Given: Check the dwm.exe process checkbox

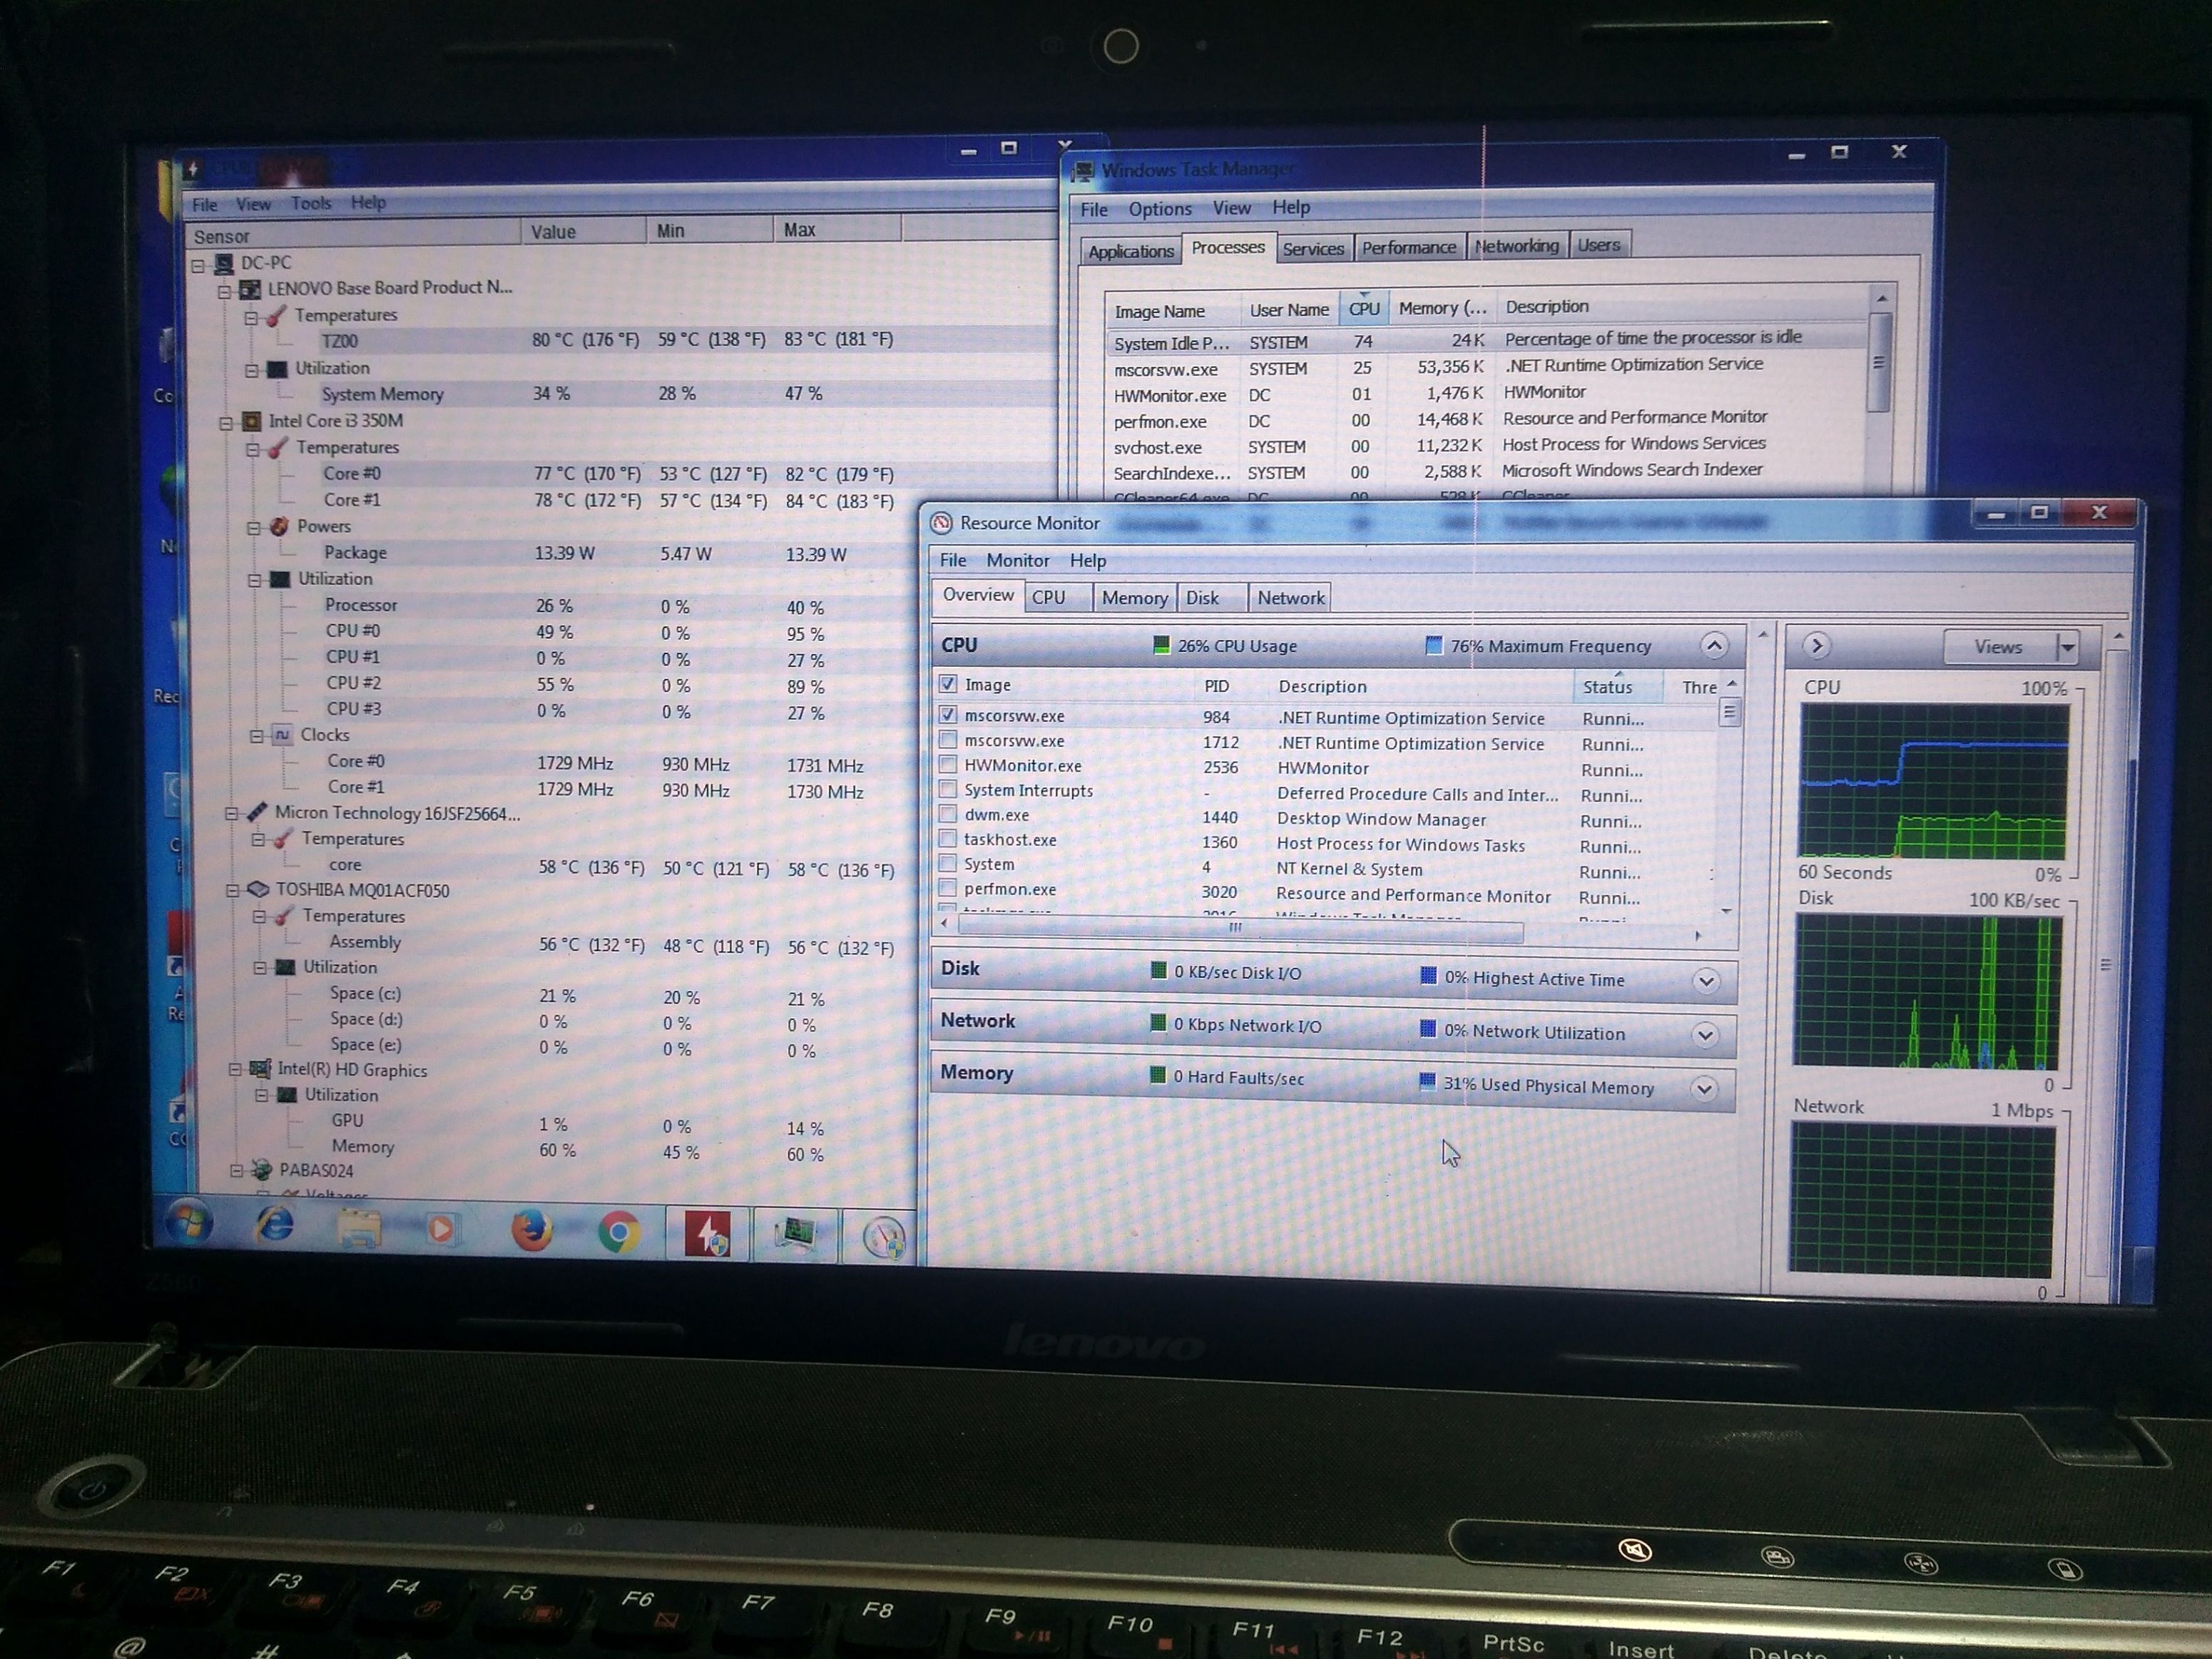Looking at the screenshot, I should tap(947, 814).
